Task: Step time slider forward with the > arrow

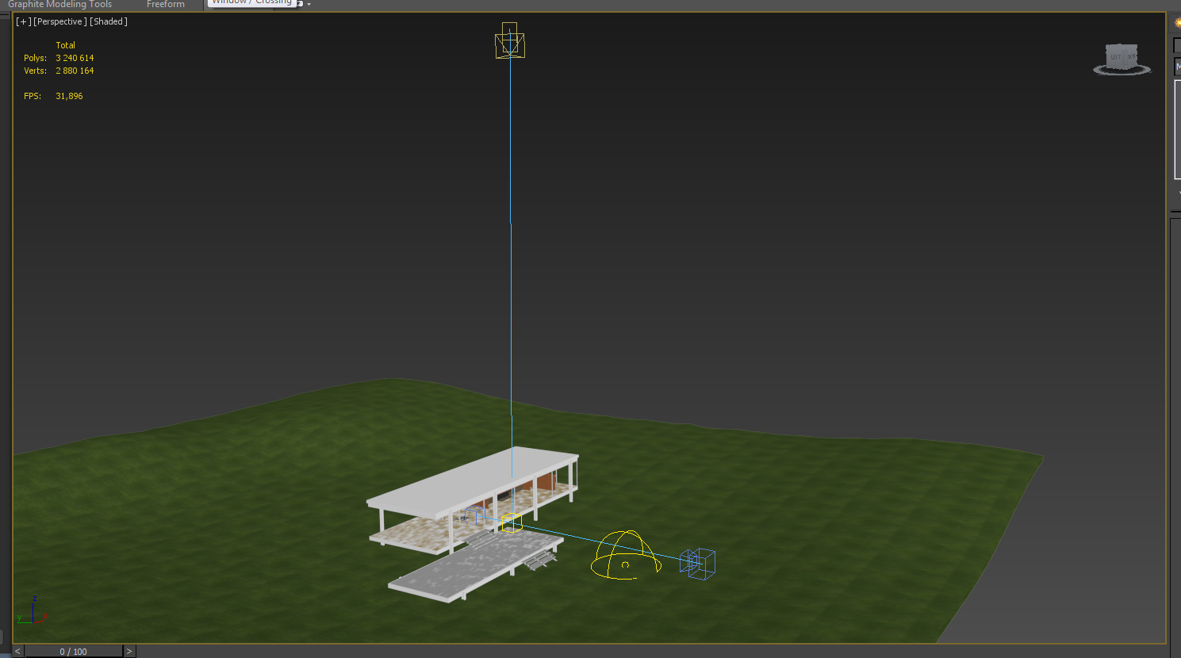Action: [129, 651]
